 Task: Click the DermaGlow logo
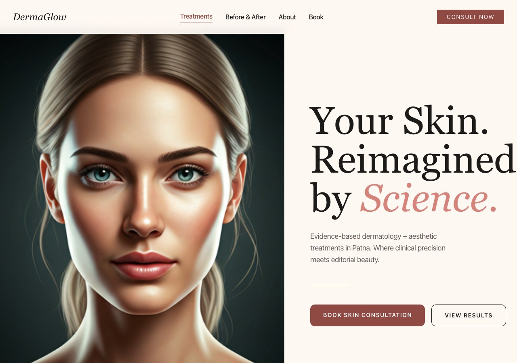tap(40, 17)
